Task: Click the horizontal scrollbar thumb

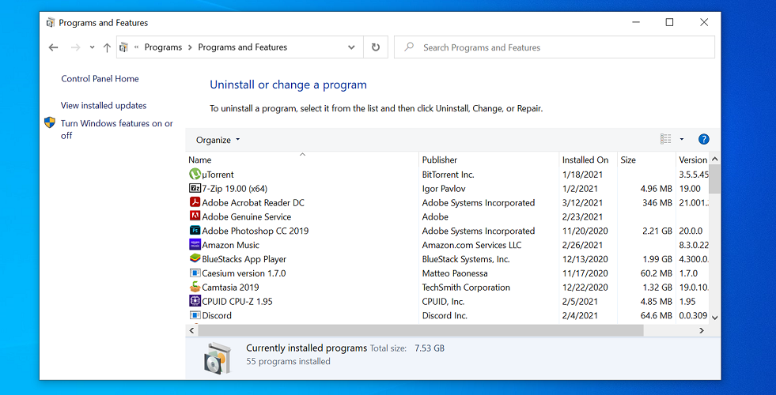Action: [420, 330]
